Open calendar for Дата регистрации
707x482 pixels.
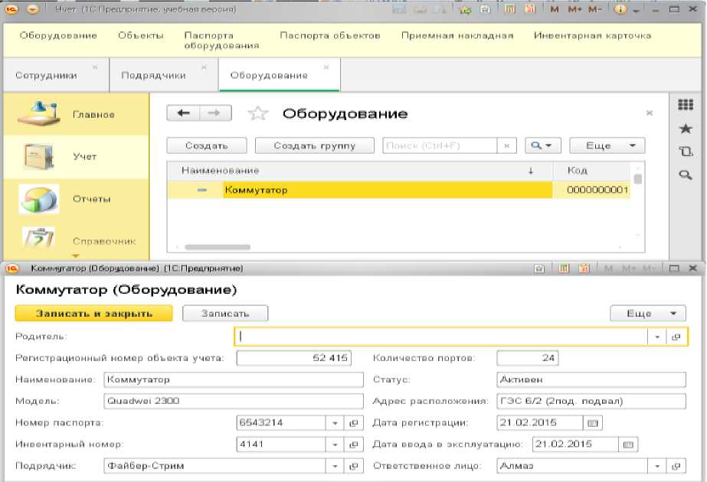coord(594,422)
